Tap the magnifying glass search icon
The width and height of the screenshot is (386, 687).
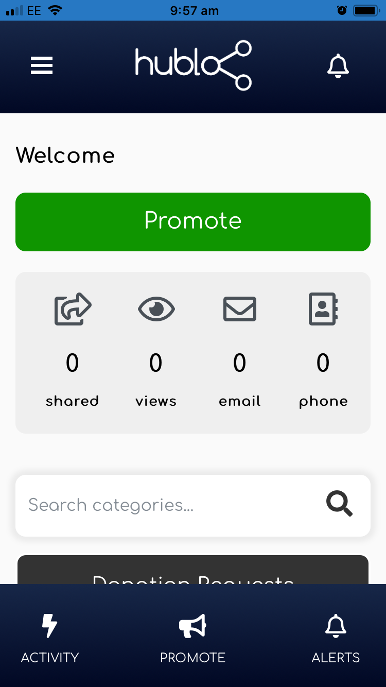(x=340, y=504)
